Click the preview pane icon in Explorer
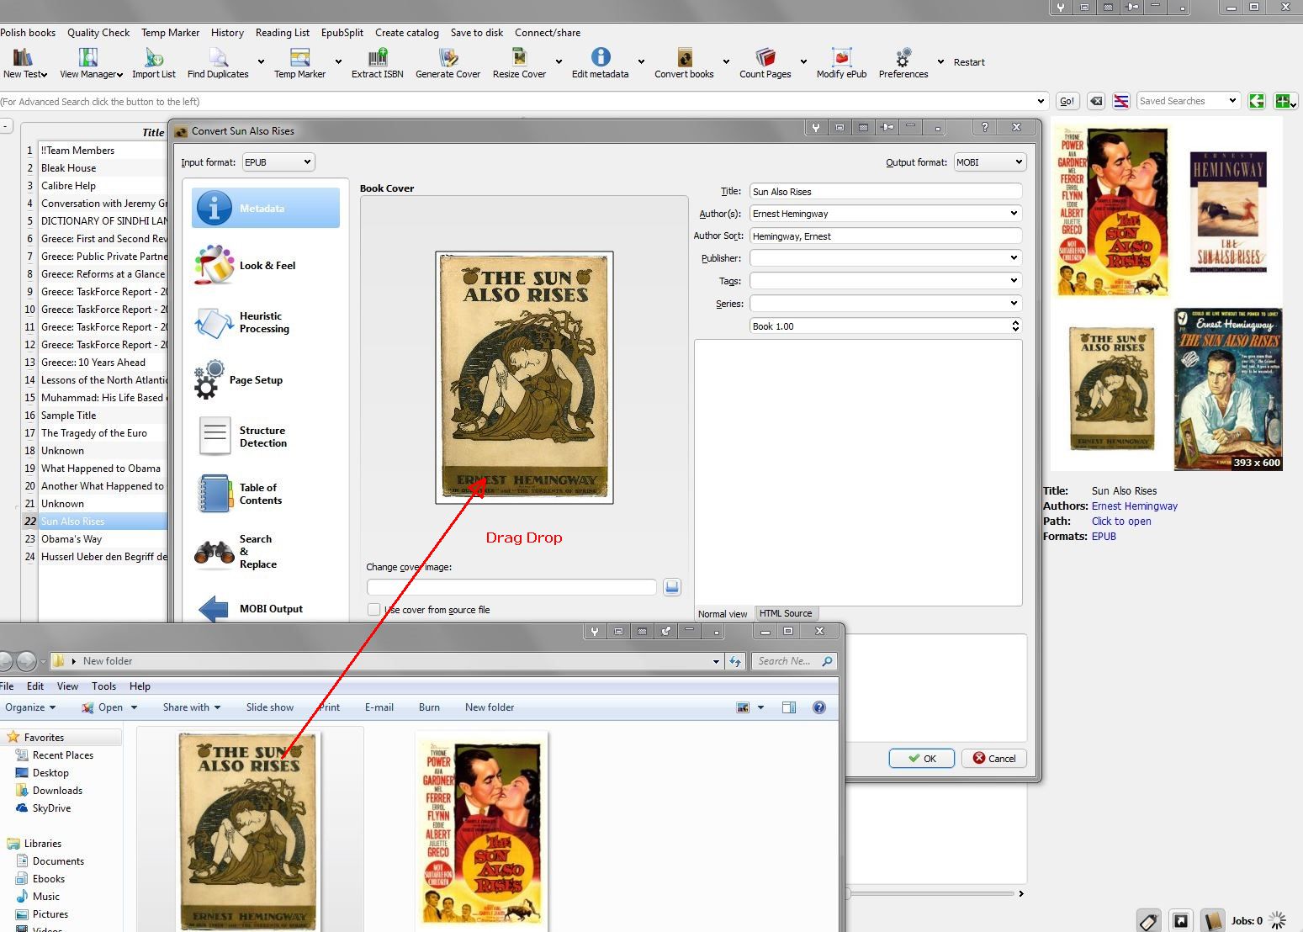 pos(789,707)
